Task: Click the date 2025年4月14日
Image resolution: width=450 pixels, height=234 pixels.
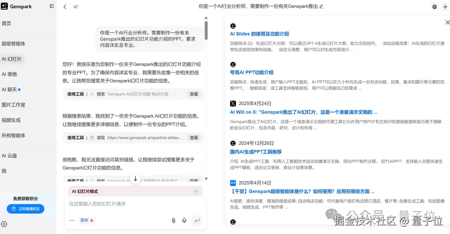Action: point(255,183)
